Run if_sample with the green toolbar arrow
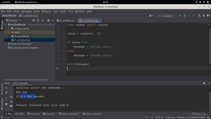The width and height of the screenshot is (211, 119). [x=180, y=16]
